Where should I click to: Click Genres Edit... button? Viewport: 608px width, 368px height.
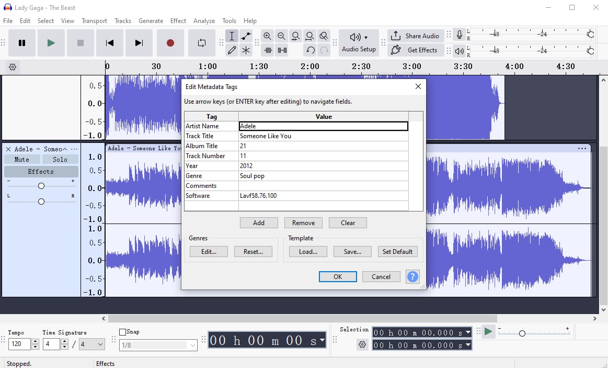tap(209, 252)
